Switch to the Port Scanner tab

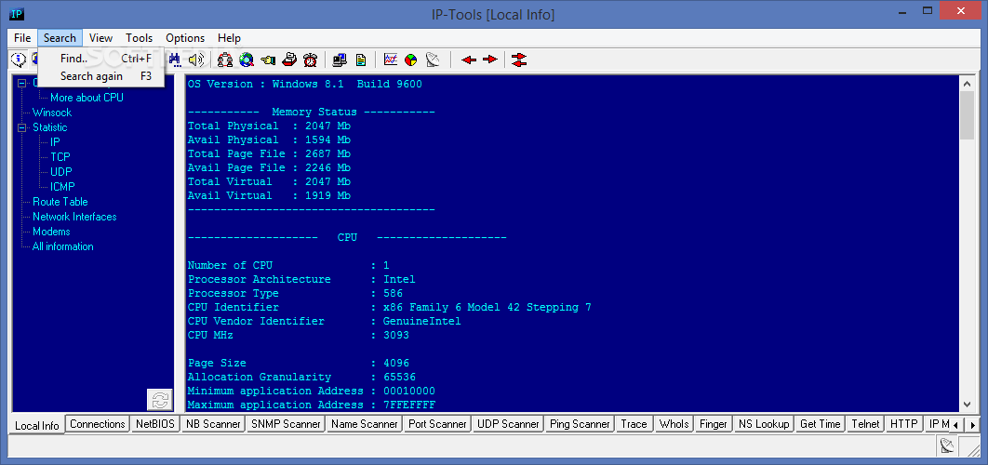pos(437,424)
